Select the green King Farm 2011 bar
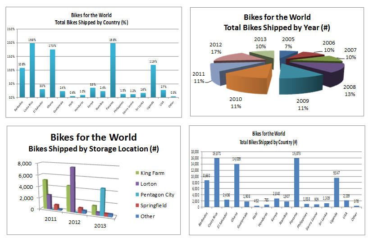373x242 pixels. click(45, 194)
